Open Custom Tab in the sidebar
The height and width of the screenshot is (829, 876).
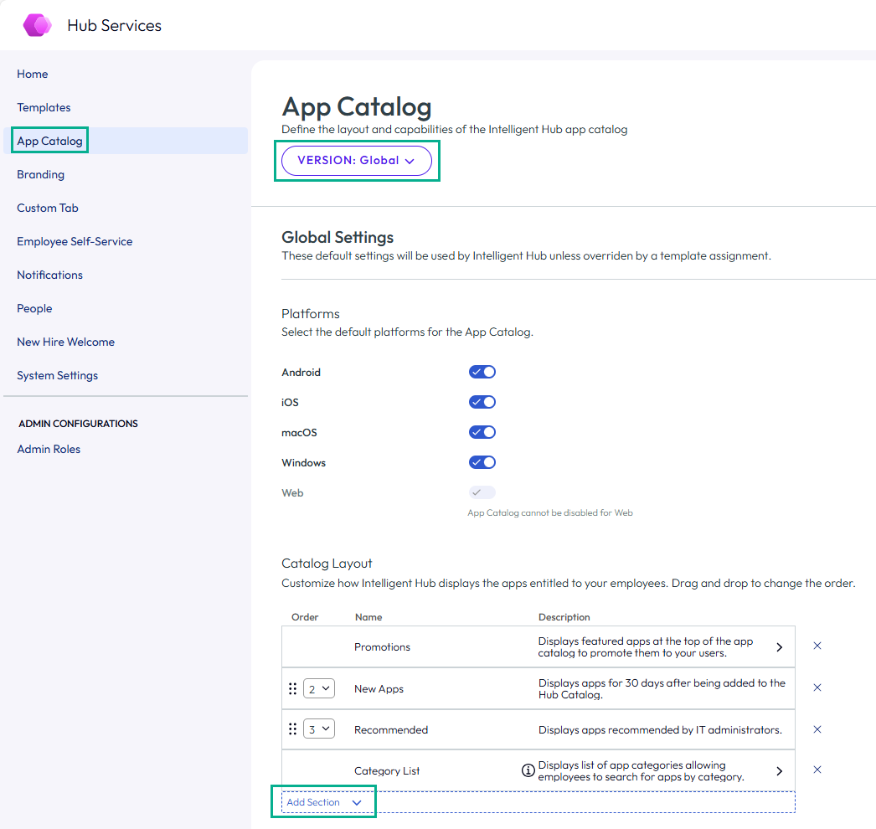pyautogui.click(x=48, y=208)
